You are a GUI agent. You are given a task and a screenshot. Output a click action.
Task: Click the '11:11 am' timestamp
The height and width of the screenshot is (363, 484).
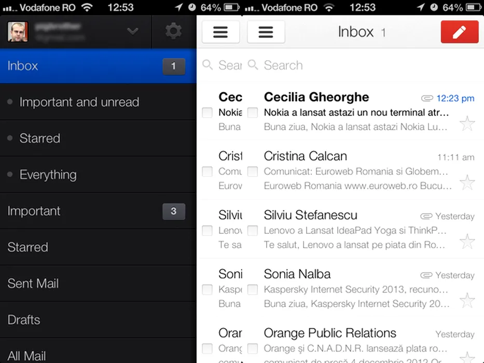(456, 158)
